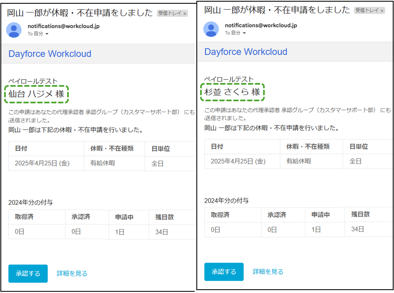The height and width of the screenshot is (293, 394).
Task: Click sender avatar in 杉並 さくら email
Action: pyautogui.click(x=211, y=29)
